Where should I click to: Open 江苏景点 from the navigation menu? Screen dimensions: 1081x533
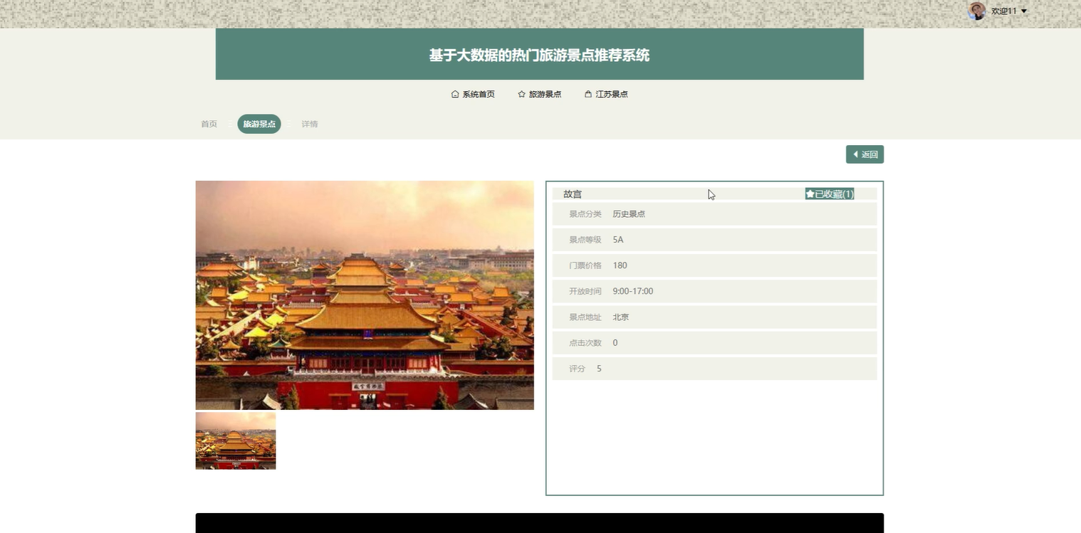pos(612,93)
